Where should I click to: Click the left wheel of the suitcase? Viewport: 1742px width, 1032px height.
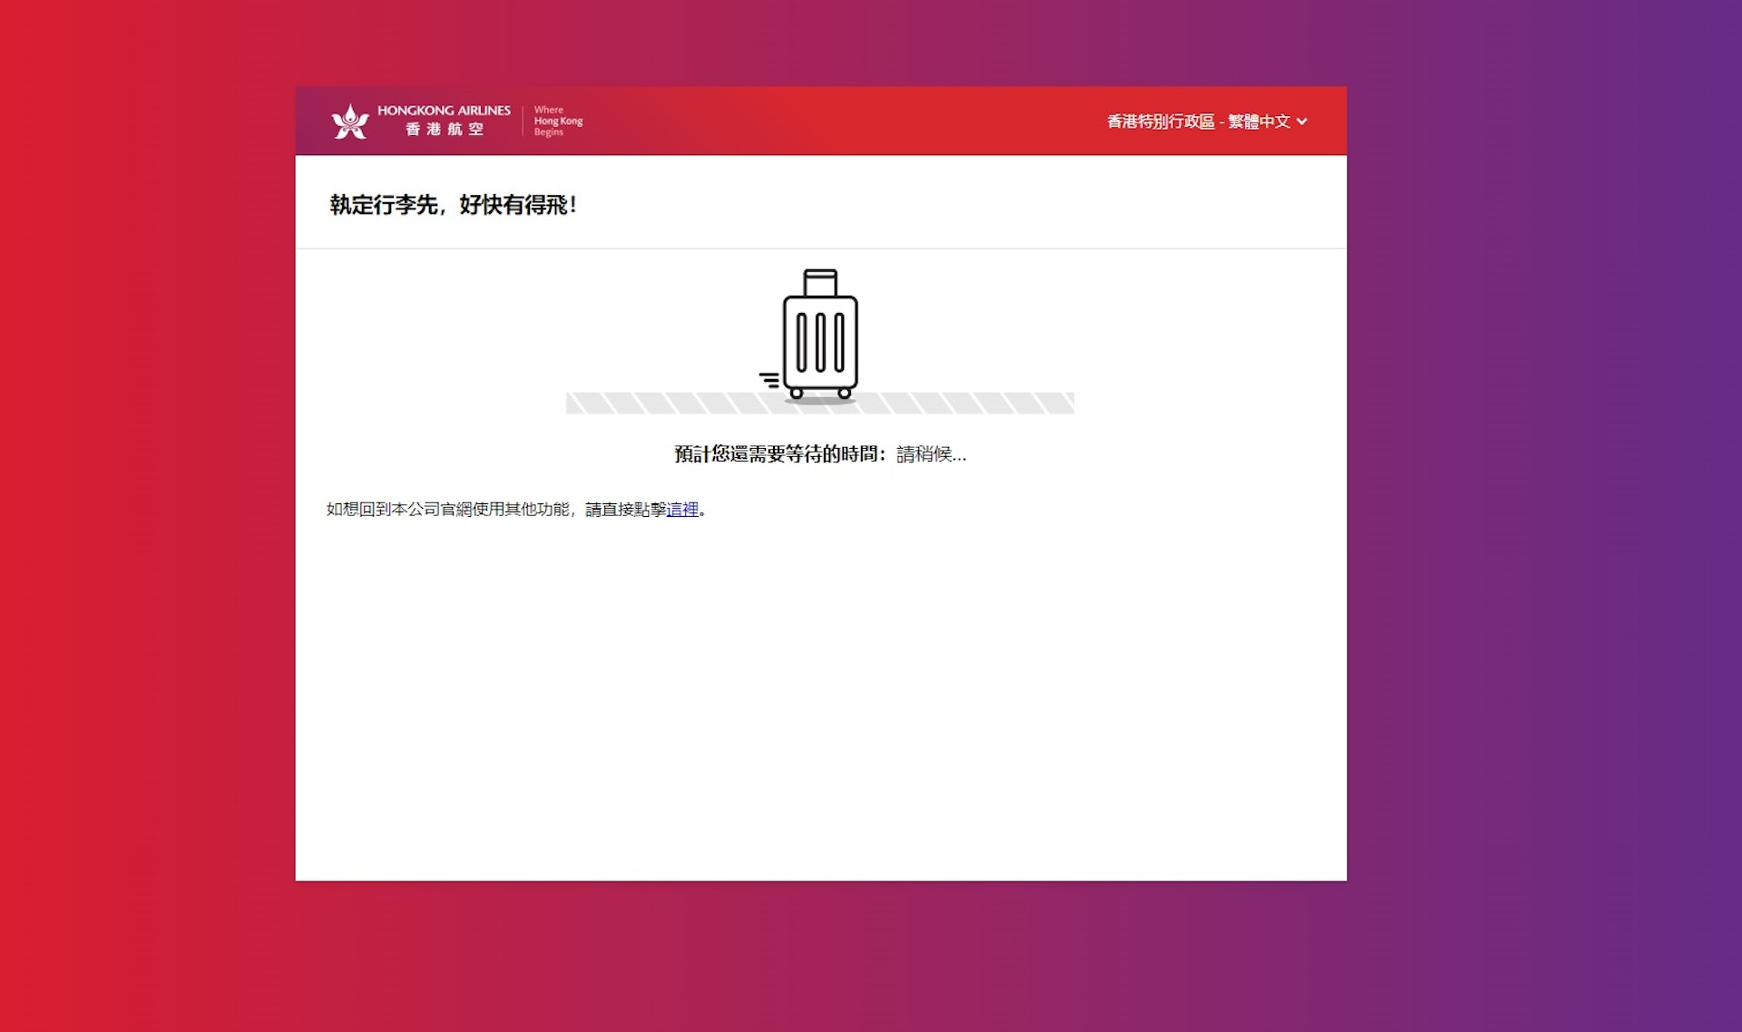796,393
